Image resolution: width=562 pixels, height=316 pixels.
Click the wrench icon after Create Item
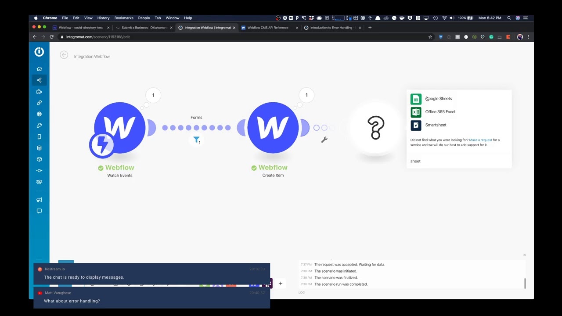coord(324,140)
